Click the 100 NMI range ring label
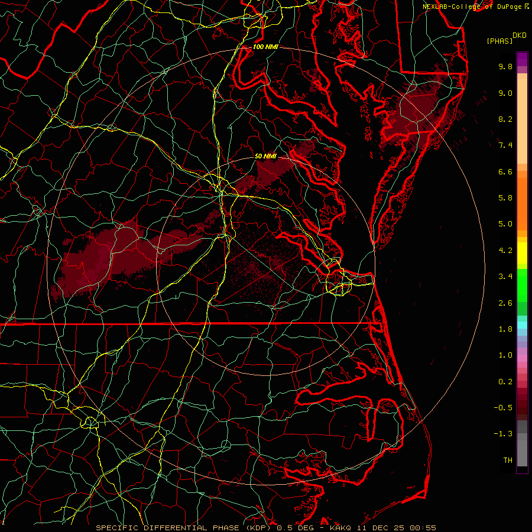The height and width of the screenshot is (532, 532). tap(265, 47)
